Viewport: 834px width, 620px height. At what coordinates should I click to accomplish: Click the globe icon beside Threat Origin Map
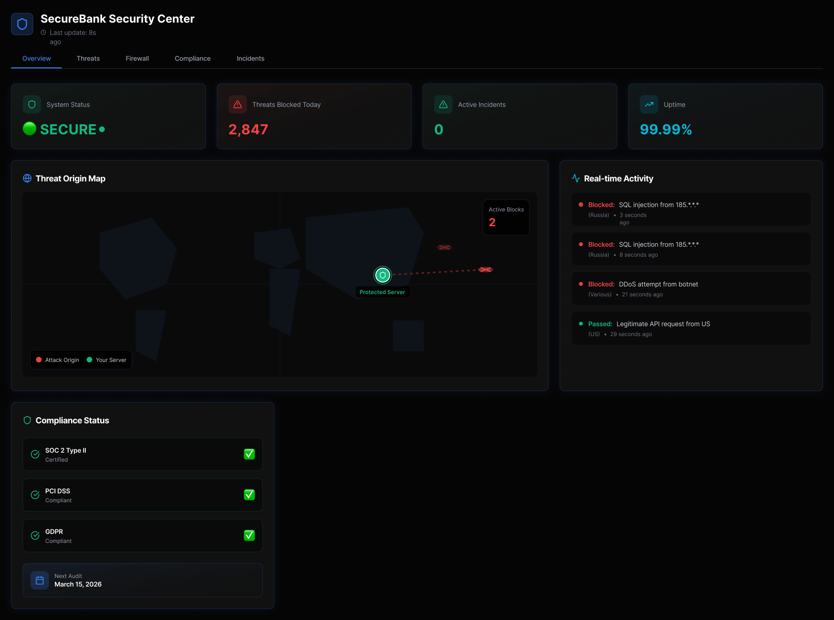coord(27,179)
